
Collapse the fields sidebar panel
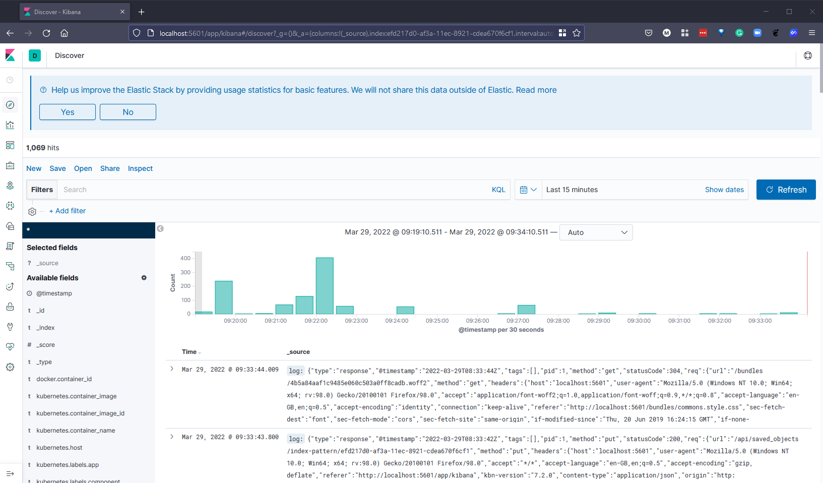click(x=160, y=228)
